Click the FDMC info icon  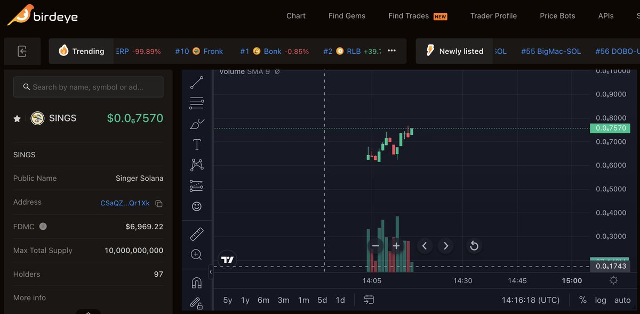(43, 227)
